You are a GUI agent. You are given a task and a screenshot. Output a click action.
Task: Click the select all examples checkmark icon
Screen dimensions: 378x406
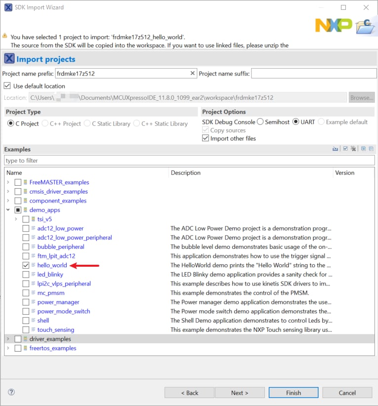[345, 149]
